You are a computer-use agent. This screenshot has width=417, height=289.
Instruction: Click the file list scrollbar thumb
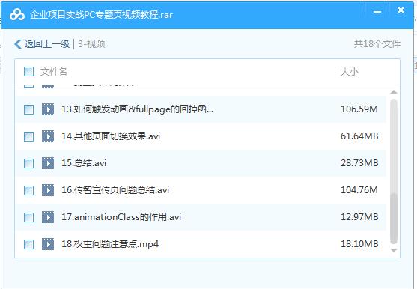394,218
